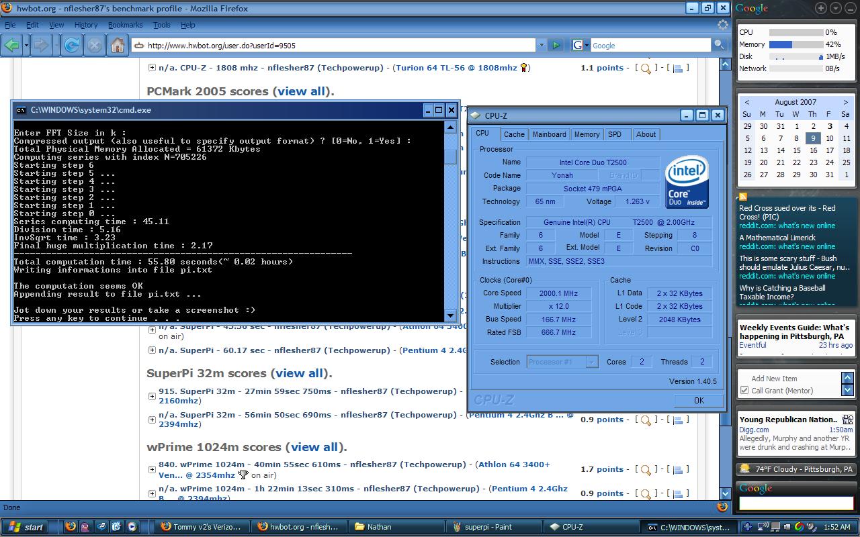Reload the hwbot page in Firefox
Image resolution: width=860 pixels, height=537 pixels.
[72, 45]
